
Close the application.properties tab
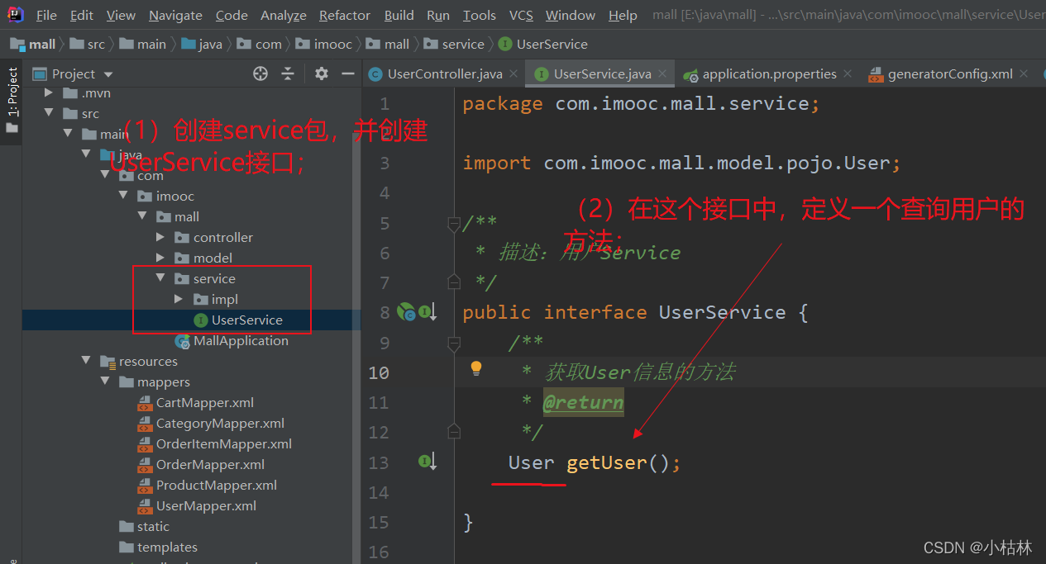pyautogui.click(x=848, y=73)
